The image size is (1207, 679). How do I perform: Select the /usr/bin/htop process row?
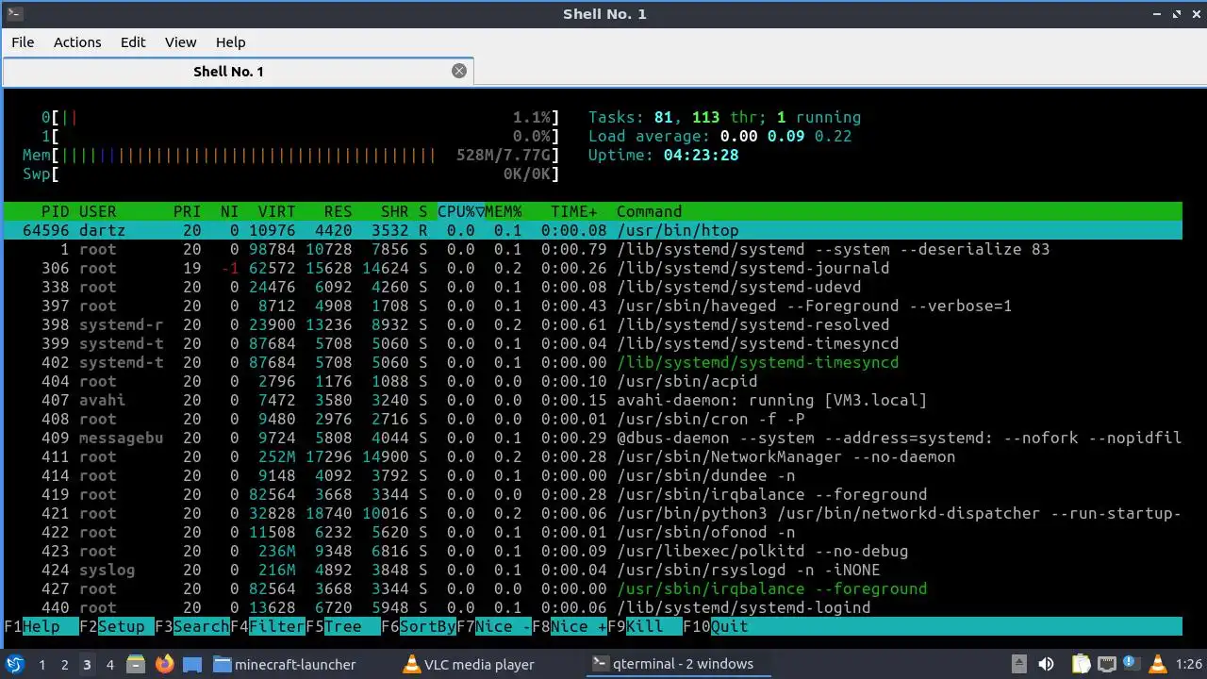(x=592, y=230)
